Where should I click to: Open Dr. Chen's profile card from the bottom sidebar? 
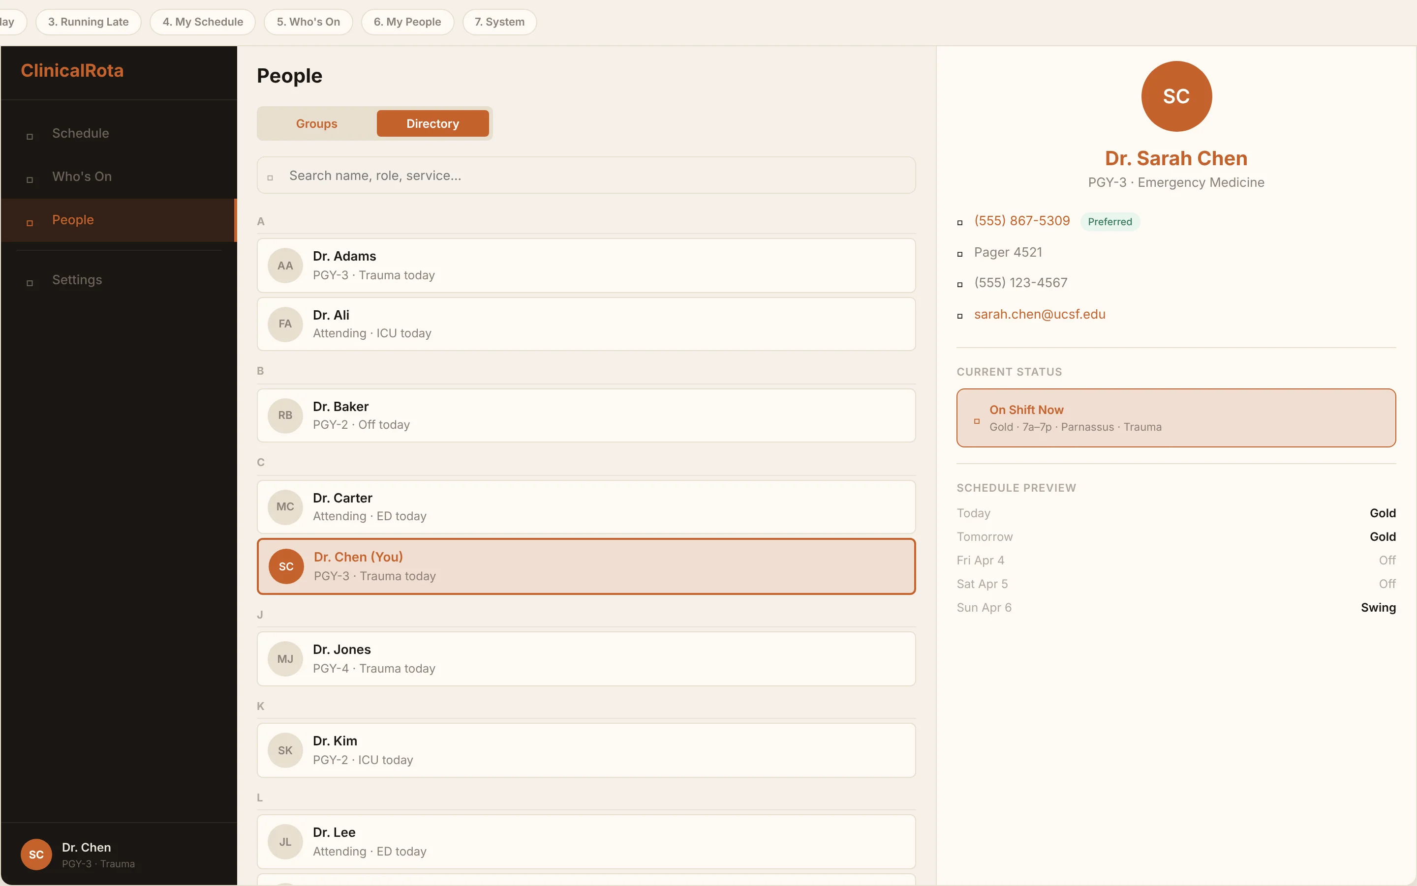pos(80,854)
